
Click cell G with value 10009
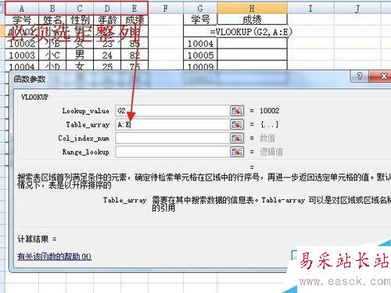point(200,66)
